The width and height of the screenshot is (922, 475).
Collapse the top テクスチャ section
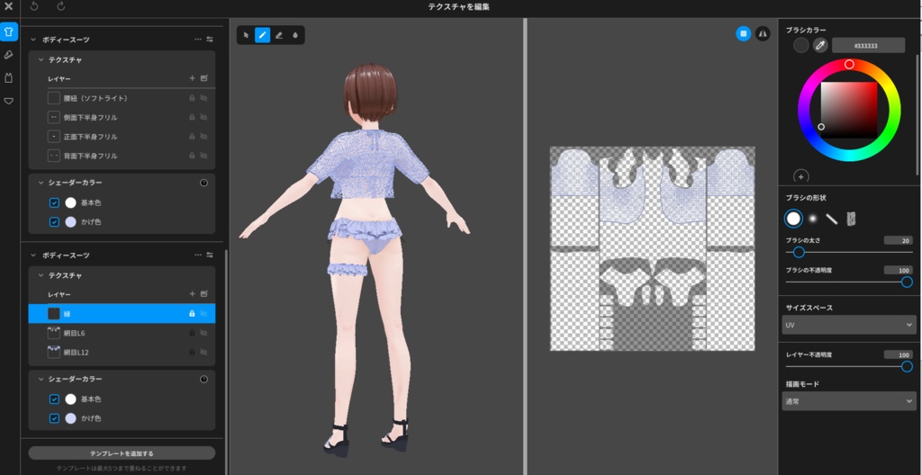39,59
